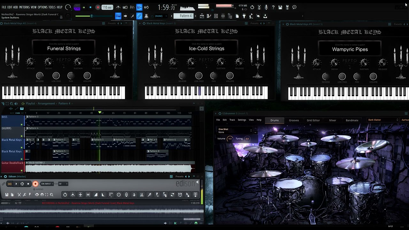Open the Mixer view icon in toolbar
The width and height of the screenshot is (409, 230).
pyautogui.click(x=223, y=16)
